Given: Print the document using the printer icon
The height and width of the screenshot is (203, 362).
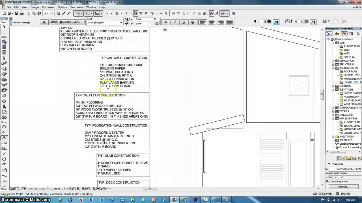Looking at the screenshot, I should pyautogui.click(x=21, y=13).
